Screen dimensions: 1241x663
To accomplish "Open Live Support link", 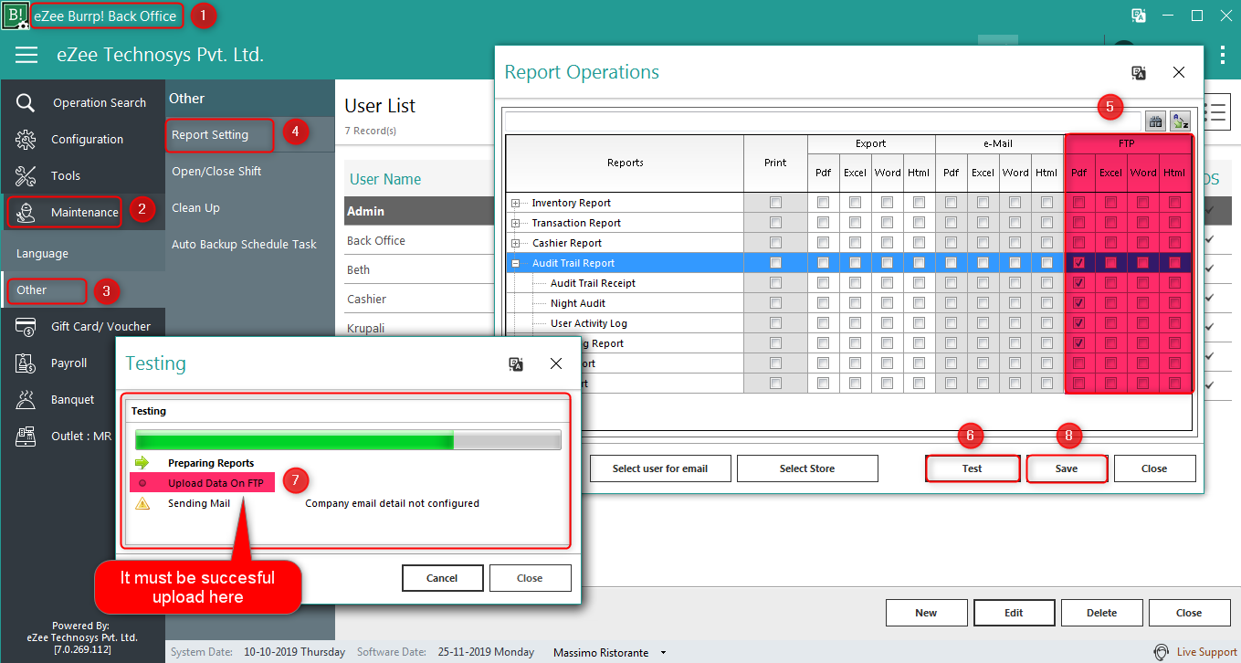I will [x=1195, y=652].
